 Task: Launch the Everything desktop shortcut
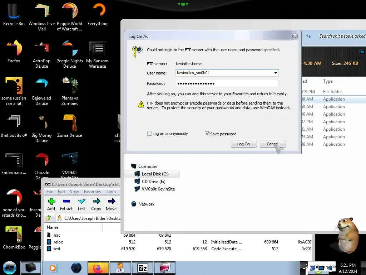click(x=98, y=14)
